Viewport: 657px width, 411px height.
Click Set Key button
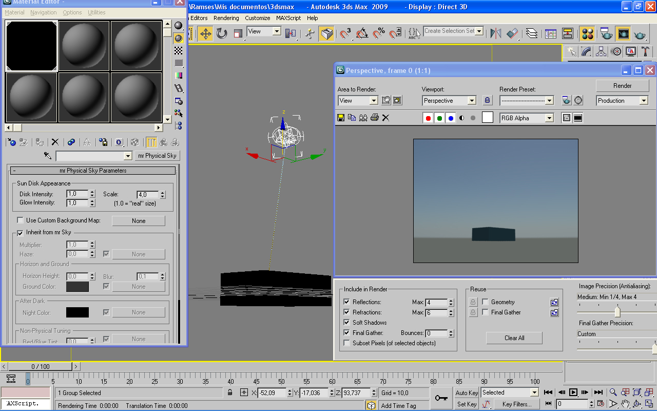click(467, 404)
